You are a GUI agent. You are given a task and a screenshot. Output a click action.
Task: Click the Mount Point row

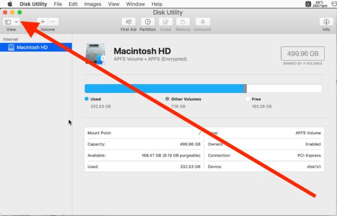144,133
